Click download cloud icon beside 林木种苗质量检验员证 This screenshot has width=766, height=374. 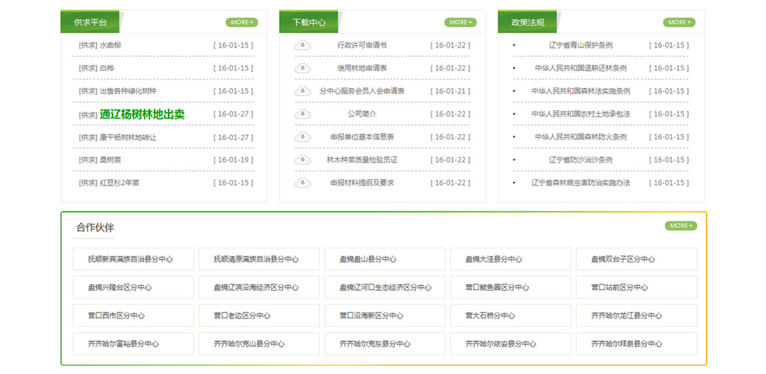click(302, 160)
